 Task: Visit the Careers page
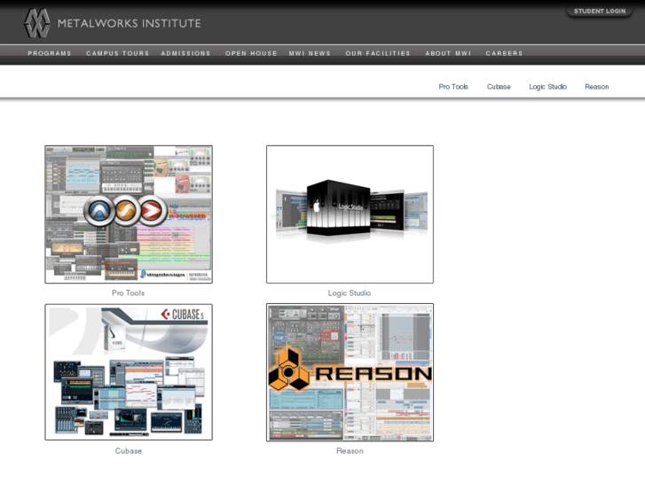coord(504,53)
